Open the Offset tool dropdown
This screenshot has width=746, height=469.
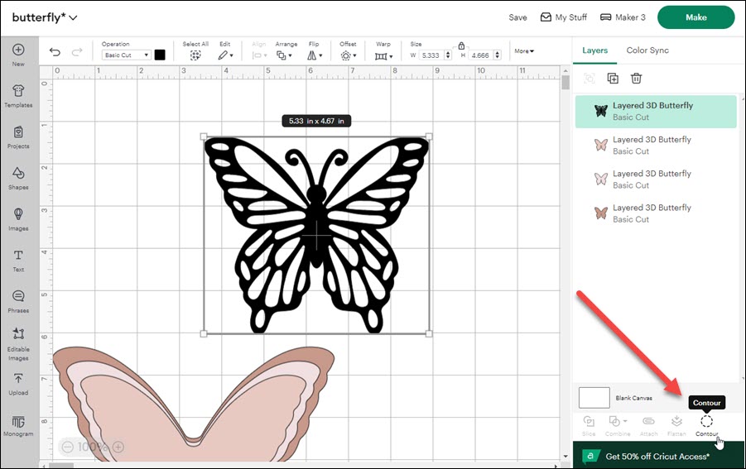point(347,55)
